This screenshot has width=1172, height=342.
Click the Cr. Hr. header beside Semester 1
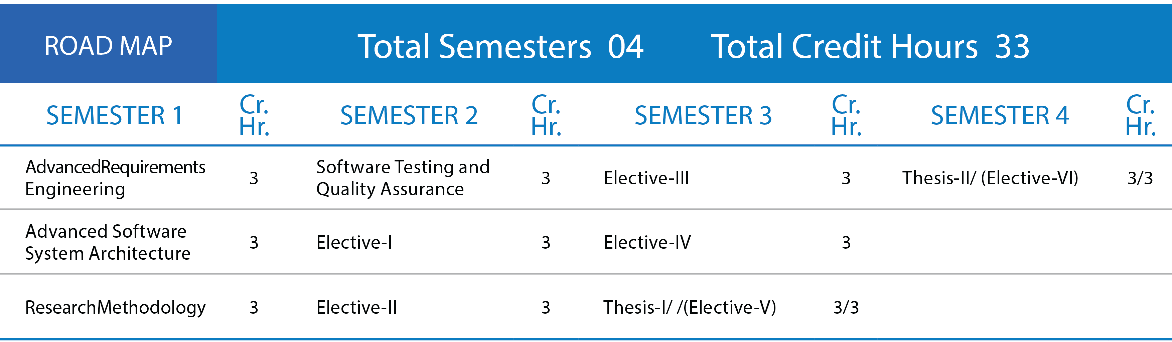(x=254, y=115)
